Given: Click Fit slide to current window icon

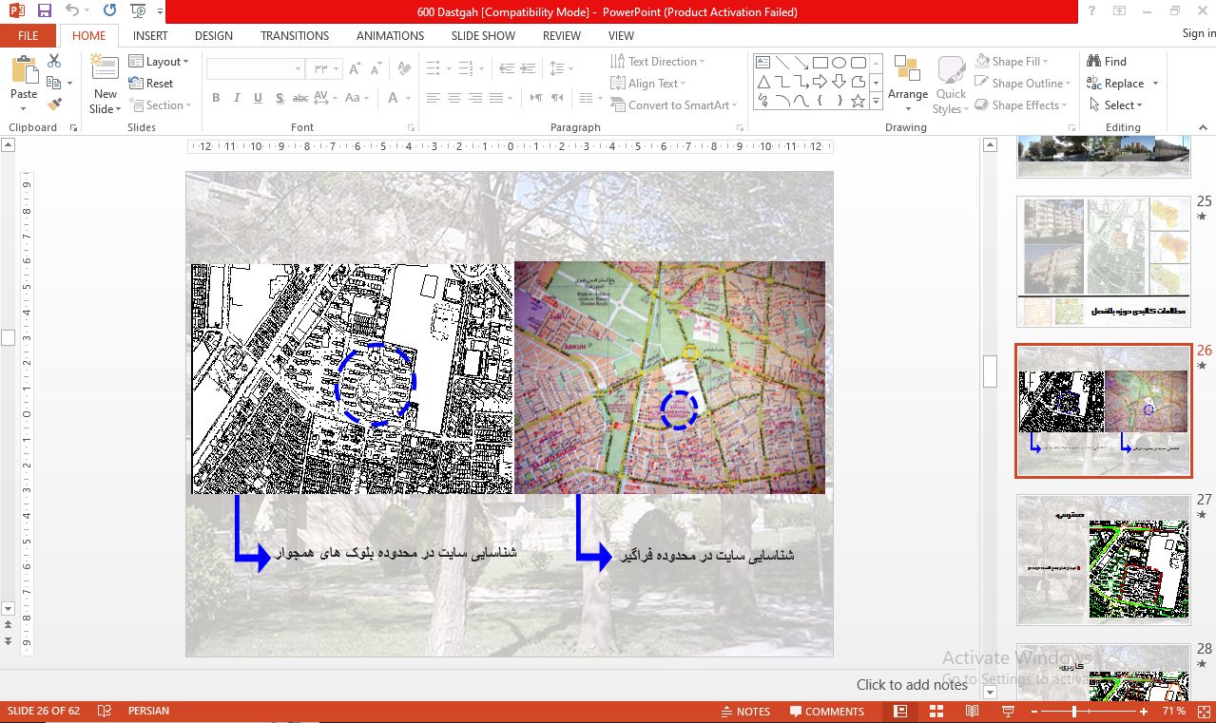Looking at the screenshot, I should coord(1202,712).
